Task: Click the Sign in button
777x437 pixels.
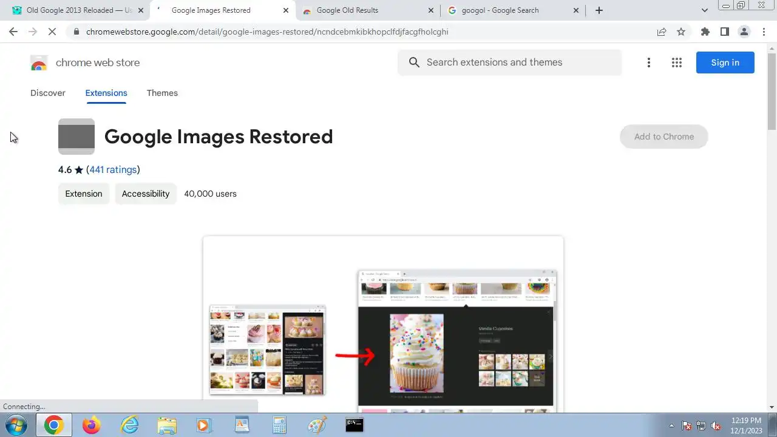Action: (x=725, y=63)
